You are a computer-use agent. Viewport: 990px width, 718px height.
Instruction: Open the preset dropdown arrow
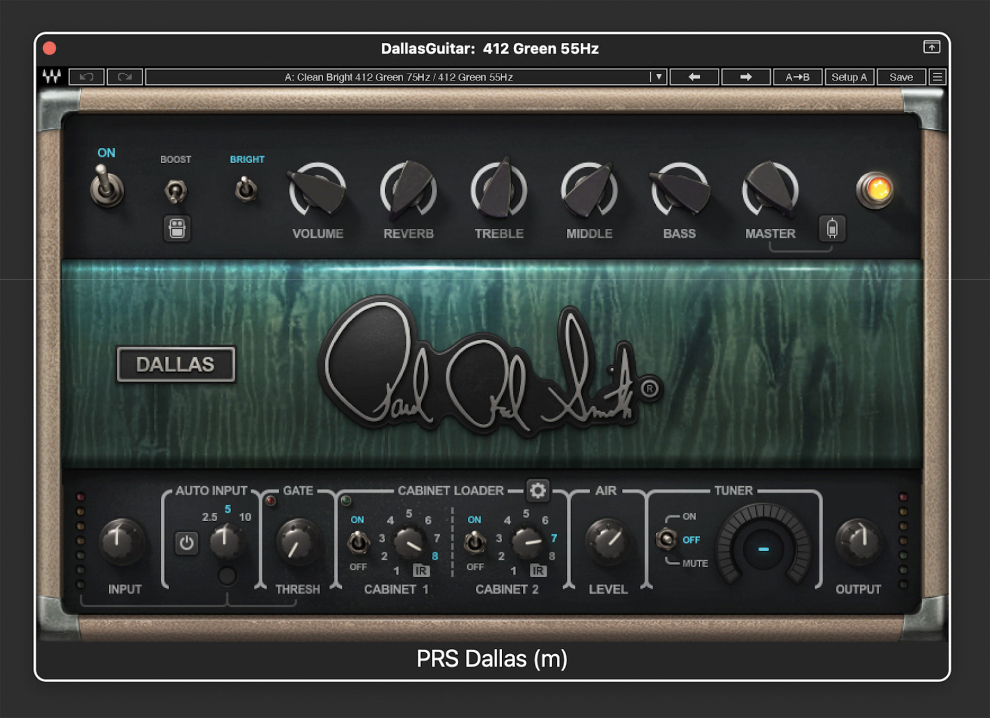pos(658,77)
